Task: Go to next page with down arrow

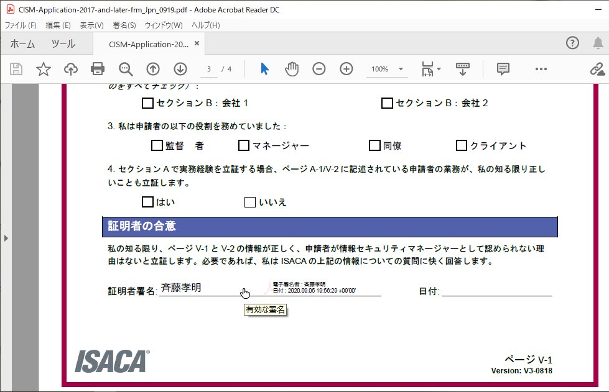Action: (x=180, y=69)
